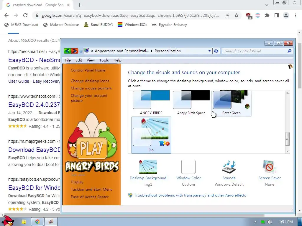Click the green Back arrow in Personalization
302x226 pixels.
(67, 51)
